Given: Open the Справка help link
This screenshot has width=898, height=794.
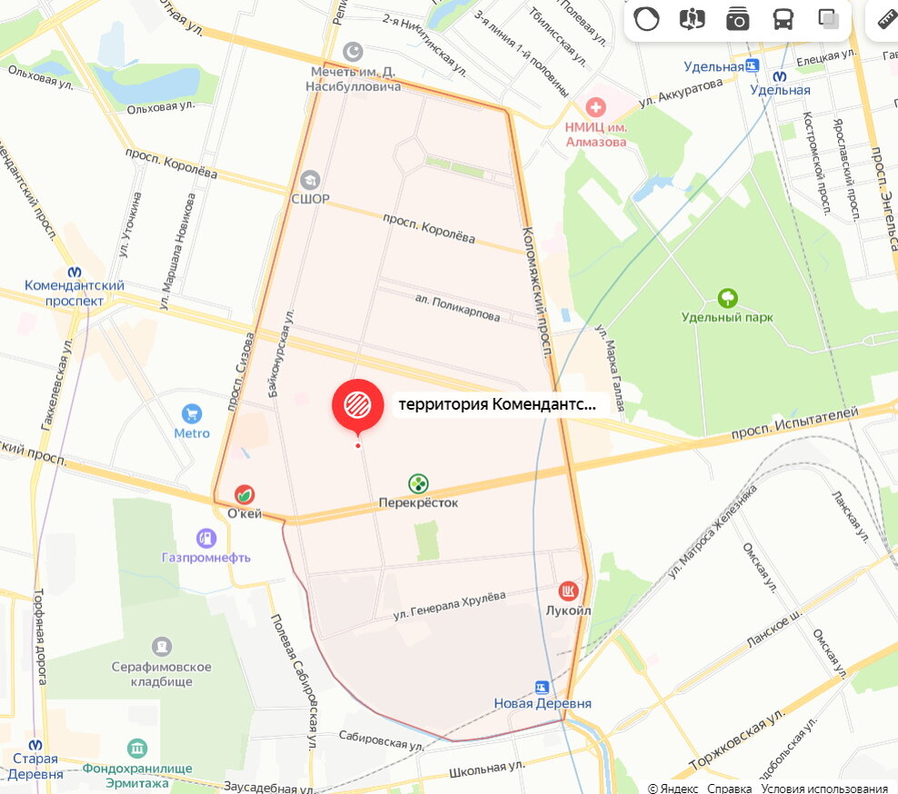Looking at the screenshot, I should point(729,789).
